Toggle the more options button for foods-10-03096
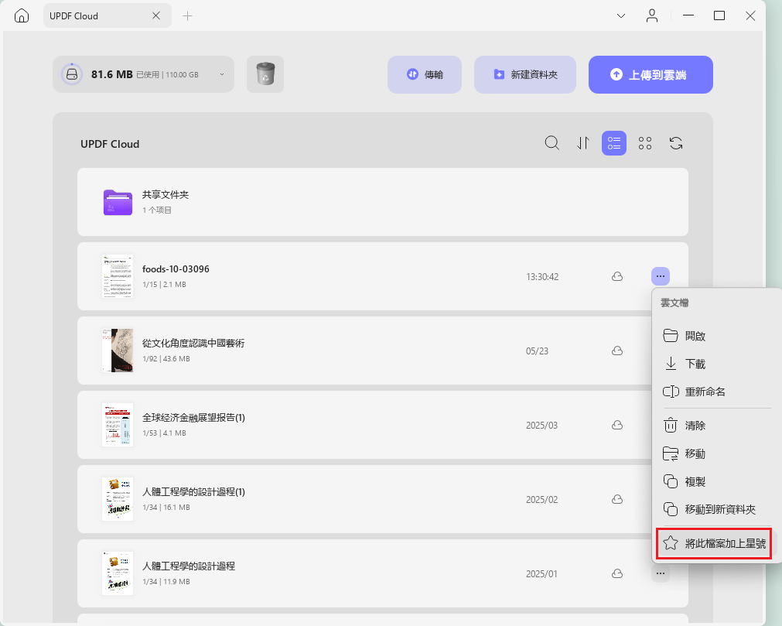 (661, 275)
